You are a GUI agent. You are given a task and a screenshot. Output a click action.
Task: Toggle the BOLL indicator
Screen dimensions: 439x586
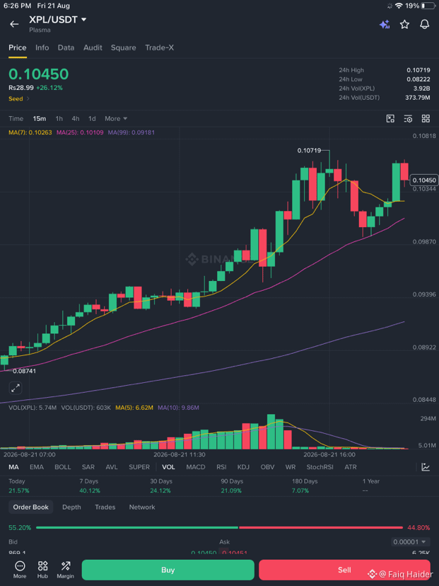click(63, 467)
